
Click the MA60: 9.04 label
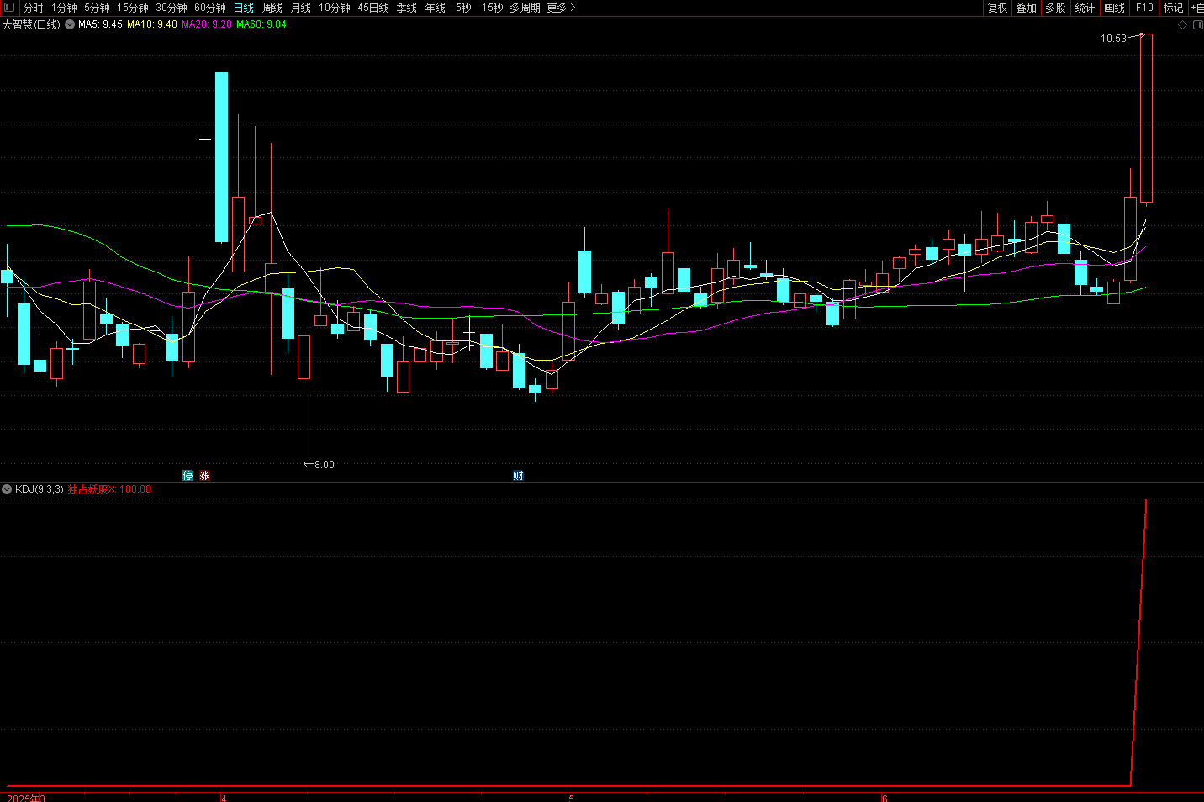(x=261, y=24)
